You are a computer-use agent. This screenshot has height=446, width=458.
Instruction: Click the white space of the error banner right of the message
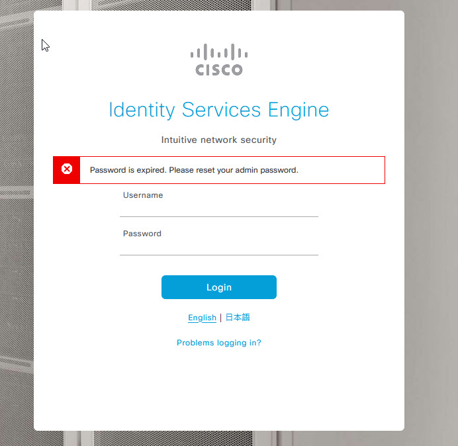coord(341,170)
